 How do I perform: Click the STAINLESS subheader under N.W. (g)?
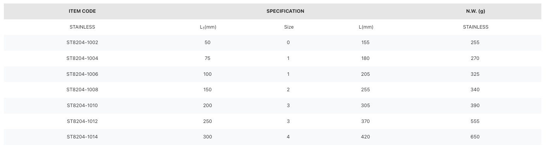click(x=475, y=27)
